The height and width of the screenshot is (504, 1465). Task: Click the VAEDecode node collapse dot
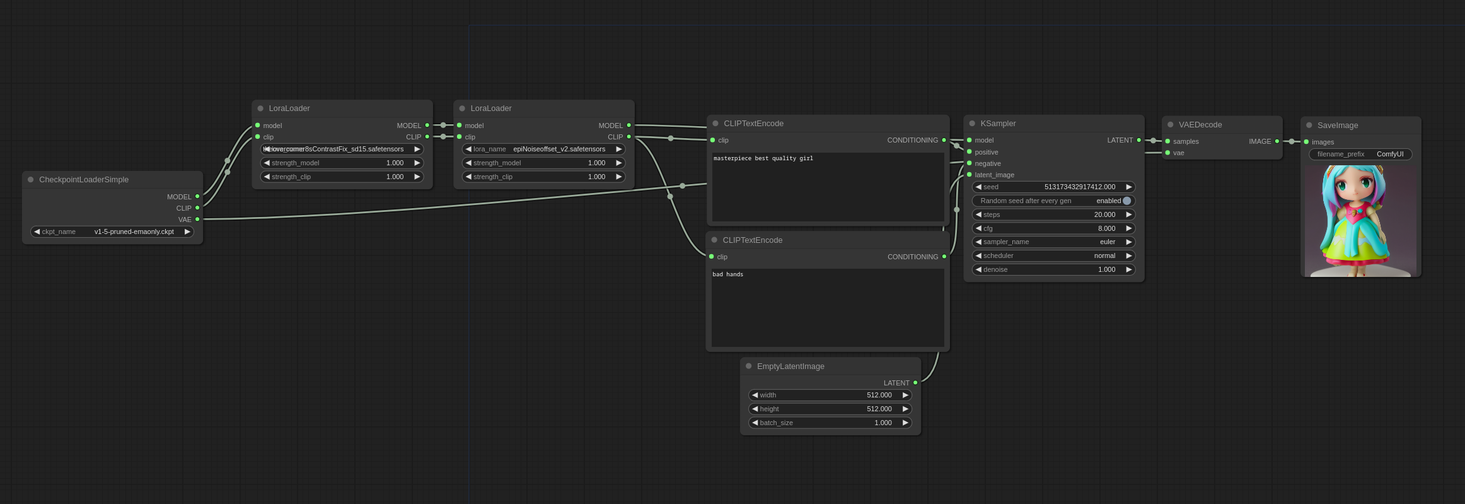tap(1171, 125)
